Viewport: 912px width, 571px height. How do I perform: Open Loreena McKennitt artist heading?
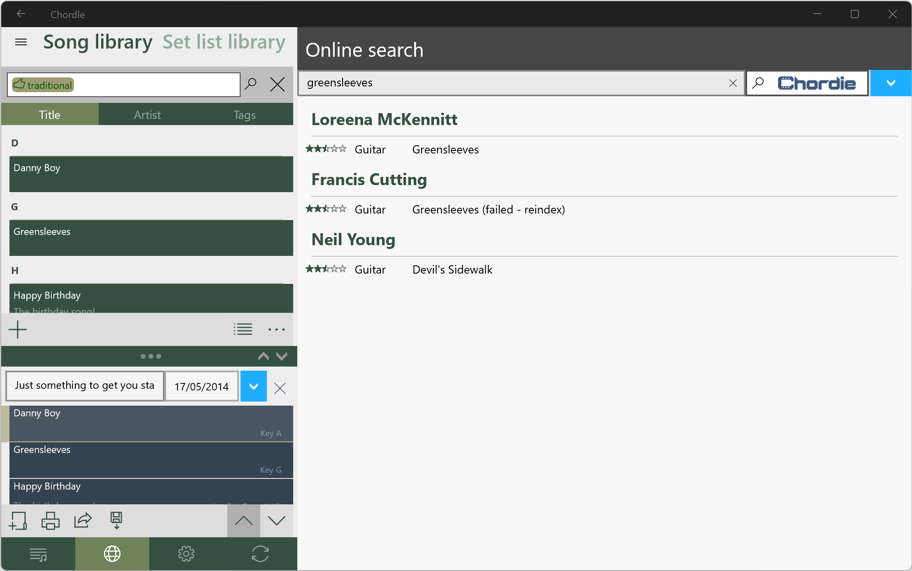[x=384, y=119]
